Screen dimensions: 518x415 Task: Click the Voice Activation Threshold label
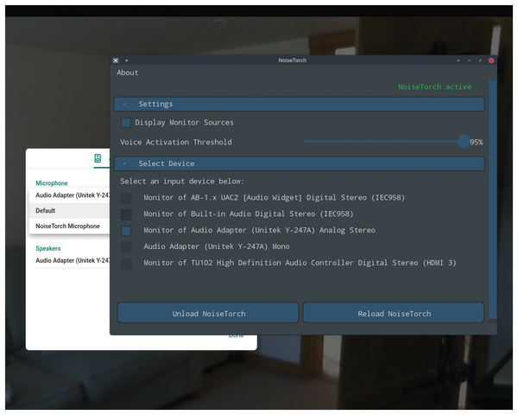[x=176, y=142]
